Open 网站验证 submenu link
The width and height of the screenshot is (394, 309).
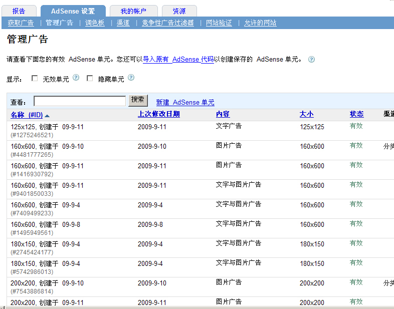pyautogui.click(x=219, y=23)
